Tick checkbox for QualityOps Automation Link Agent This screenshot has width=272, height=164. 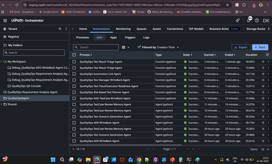(74, 74)
